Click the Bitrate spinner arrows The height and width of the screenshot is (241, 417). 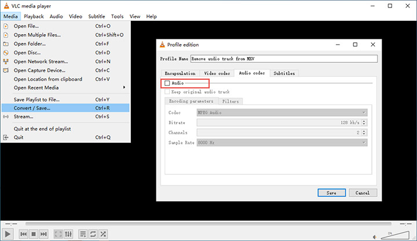(x=364, y=123)
